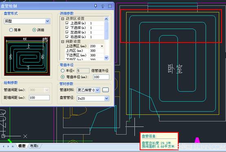Screen dimensions: 226x152
Task: Click the 半径 multiplier field showing 5
Action: point(83,70)
